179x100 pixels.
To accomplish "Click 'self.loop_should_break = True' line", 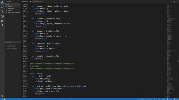I will point(51,36).
